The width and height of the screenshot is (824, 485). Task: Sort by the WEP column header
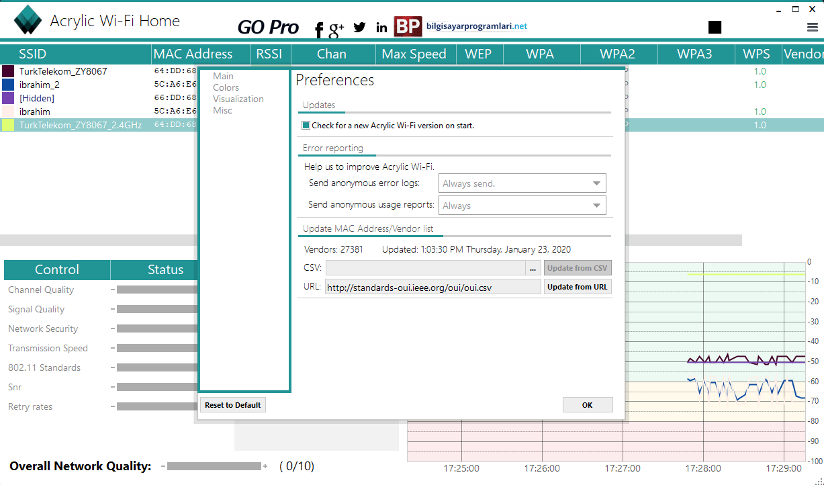(478, 54)
